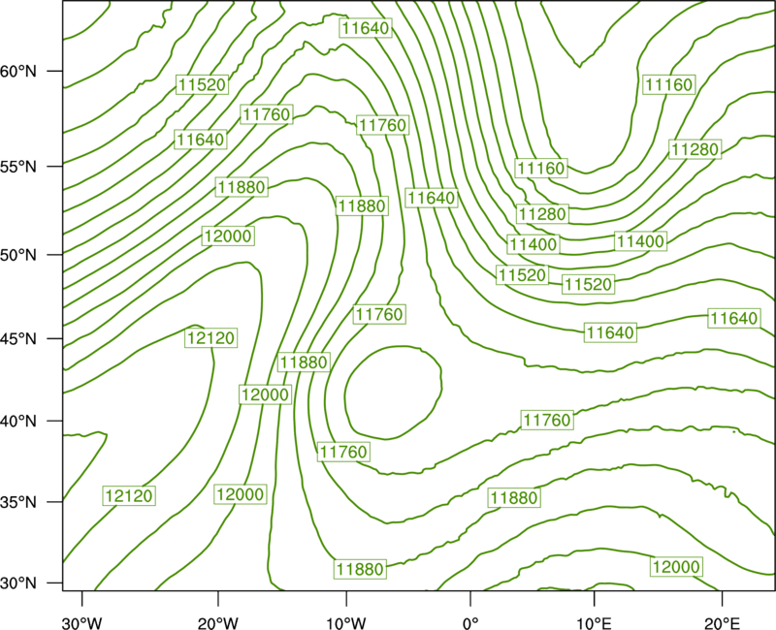Click the 30°N latitude axis label

[18, 583]
